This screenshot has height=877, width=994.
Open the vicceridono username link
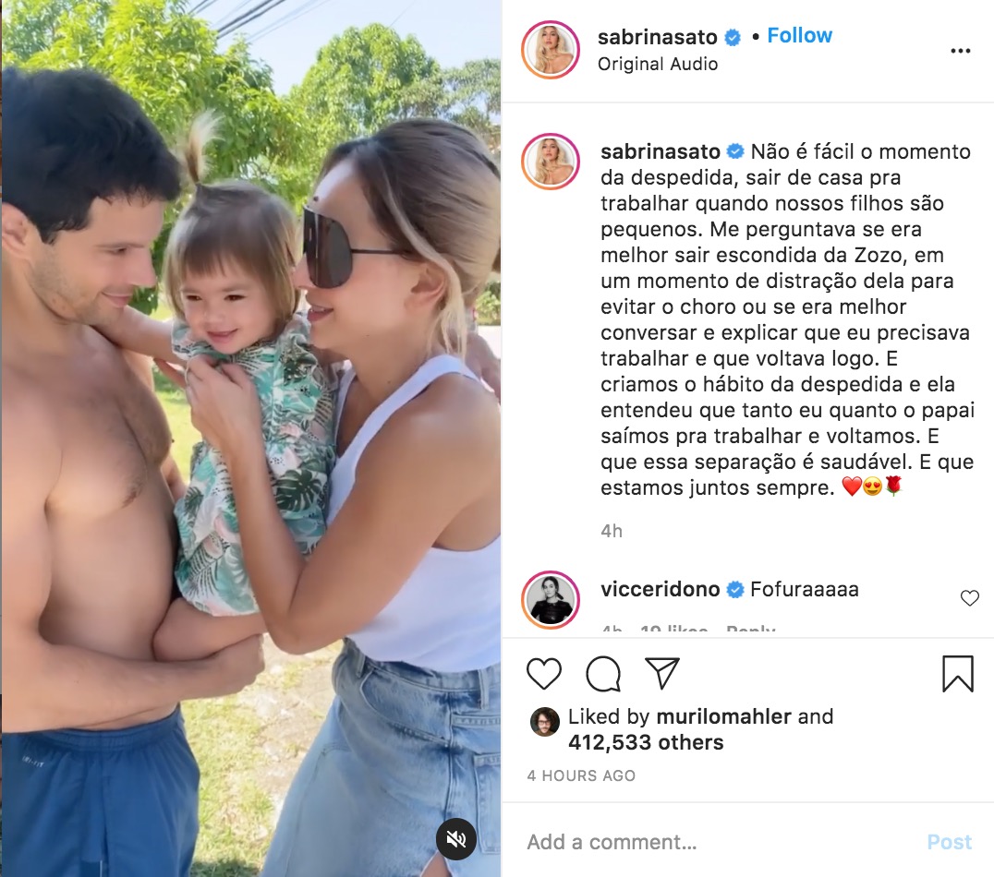[660, 589]
